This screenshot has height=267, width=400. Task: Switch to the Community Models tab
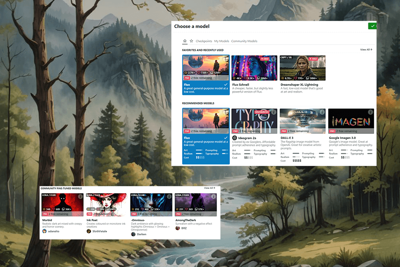tap(244, 41)
